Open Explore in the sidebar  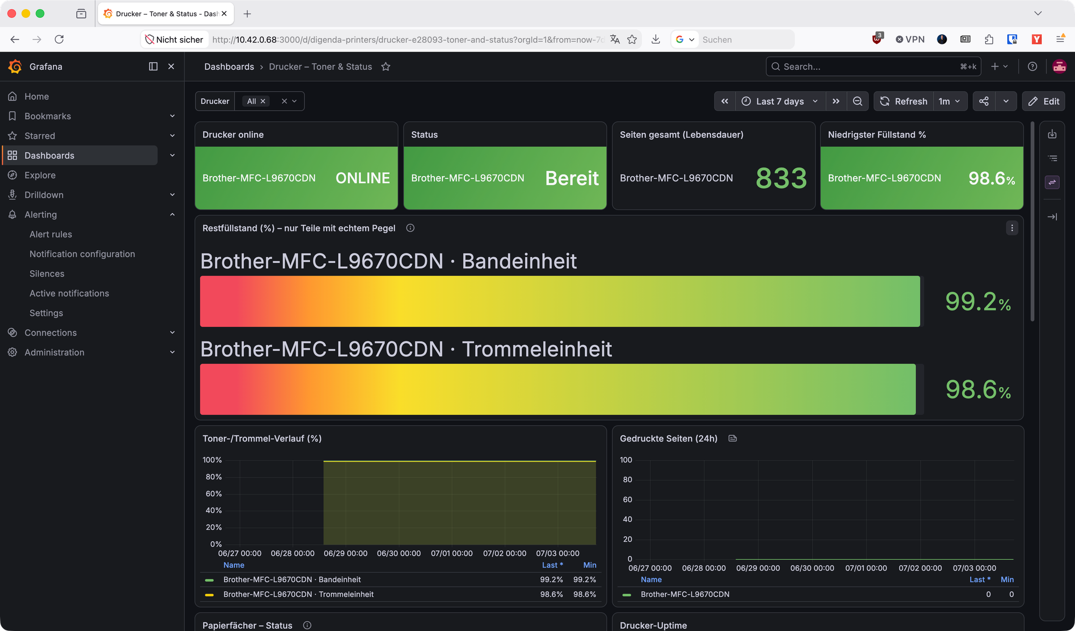pyautogui.click(x=40, y=175)
